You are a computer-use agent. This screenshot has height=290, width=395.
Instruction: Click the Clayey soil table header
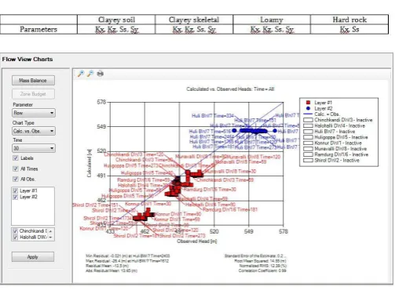coord(116,20)
